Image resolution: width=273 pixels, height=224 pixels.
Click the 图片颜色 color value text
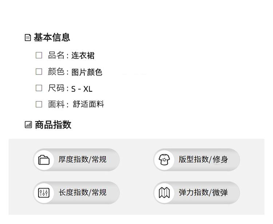click(87, 72)
